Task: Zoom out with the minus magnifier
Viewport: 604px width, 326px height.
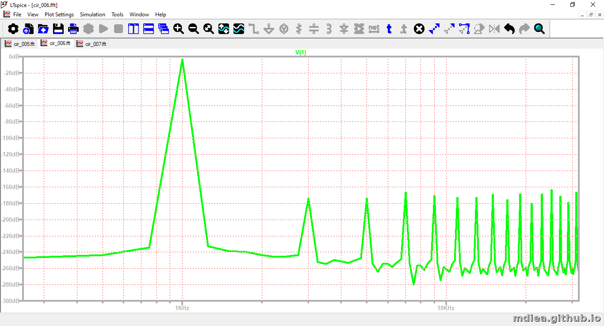Action: pos(194,29)
